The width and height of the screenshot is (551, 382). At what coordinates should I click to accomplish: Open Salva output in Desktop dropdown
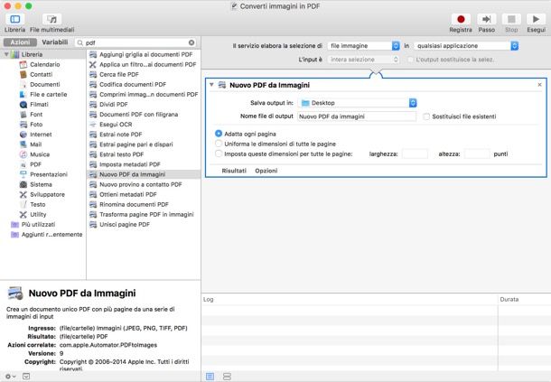tap(358, 103)
